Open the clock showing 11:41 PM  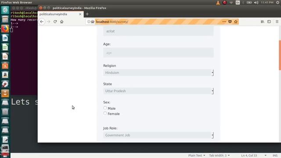[x=267, y=3]
